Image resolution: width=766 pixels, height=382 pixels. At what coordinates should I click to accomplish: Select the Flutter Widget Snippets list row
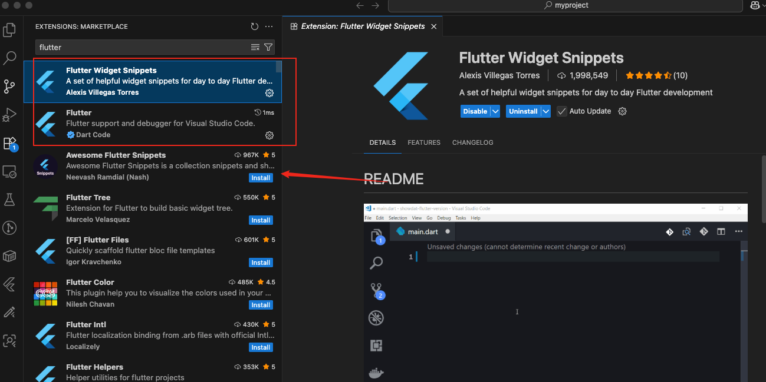coord(153,81)
